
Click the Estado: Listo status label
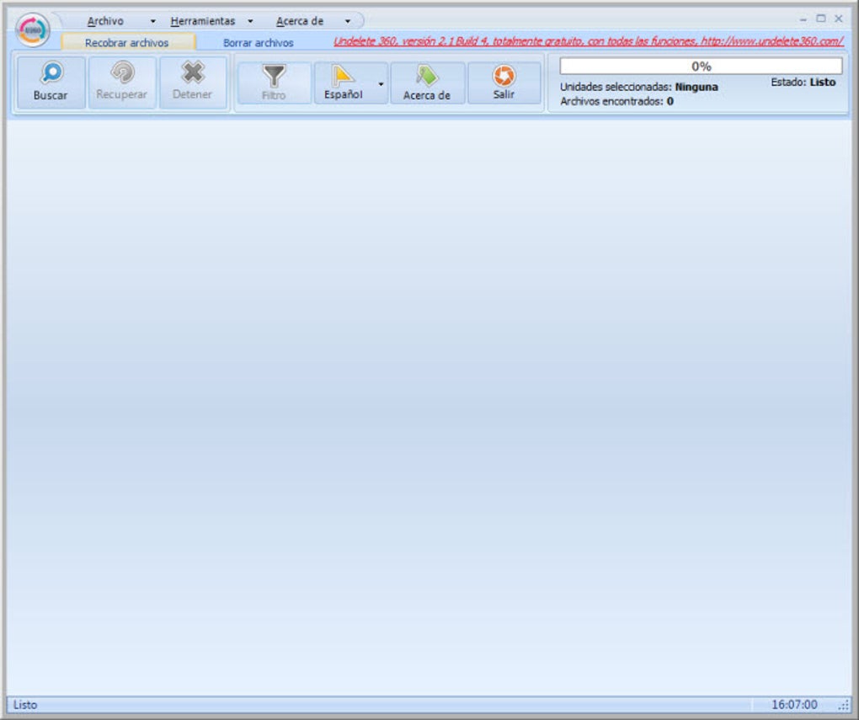(x=803, y=83)
